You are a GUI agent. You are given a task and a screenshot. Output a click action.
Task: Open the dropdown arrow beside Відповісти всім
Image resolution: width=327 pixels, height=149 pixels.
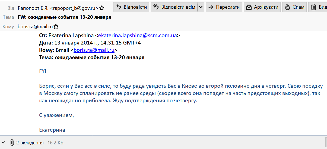click(x=201, y=7)
